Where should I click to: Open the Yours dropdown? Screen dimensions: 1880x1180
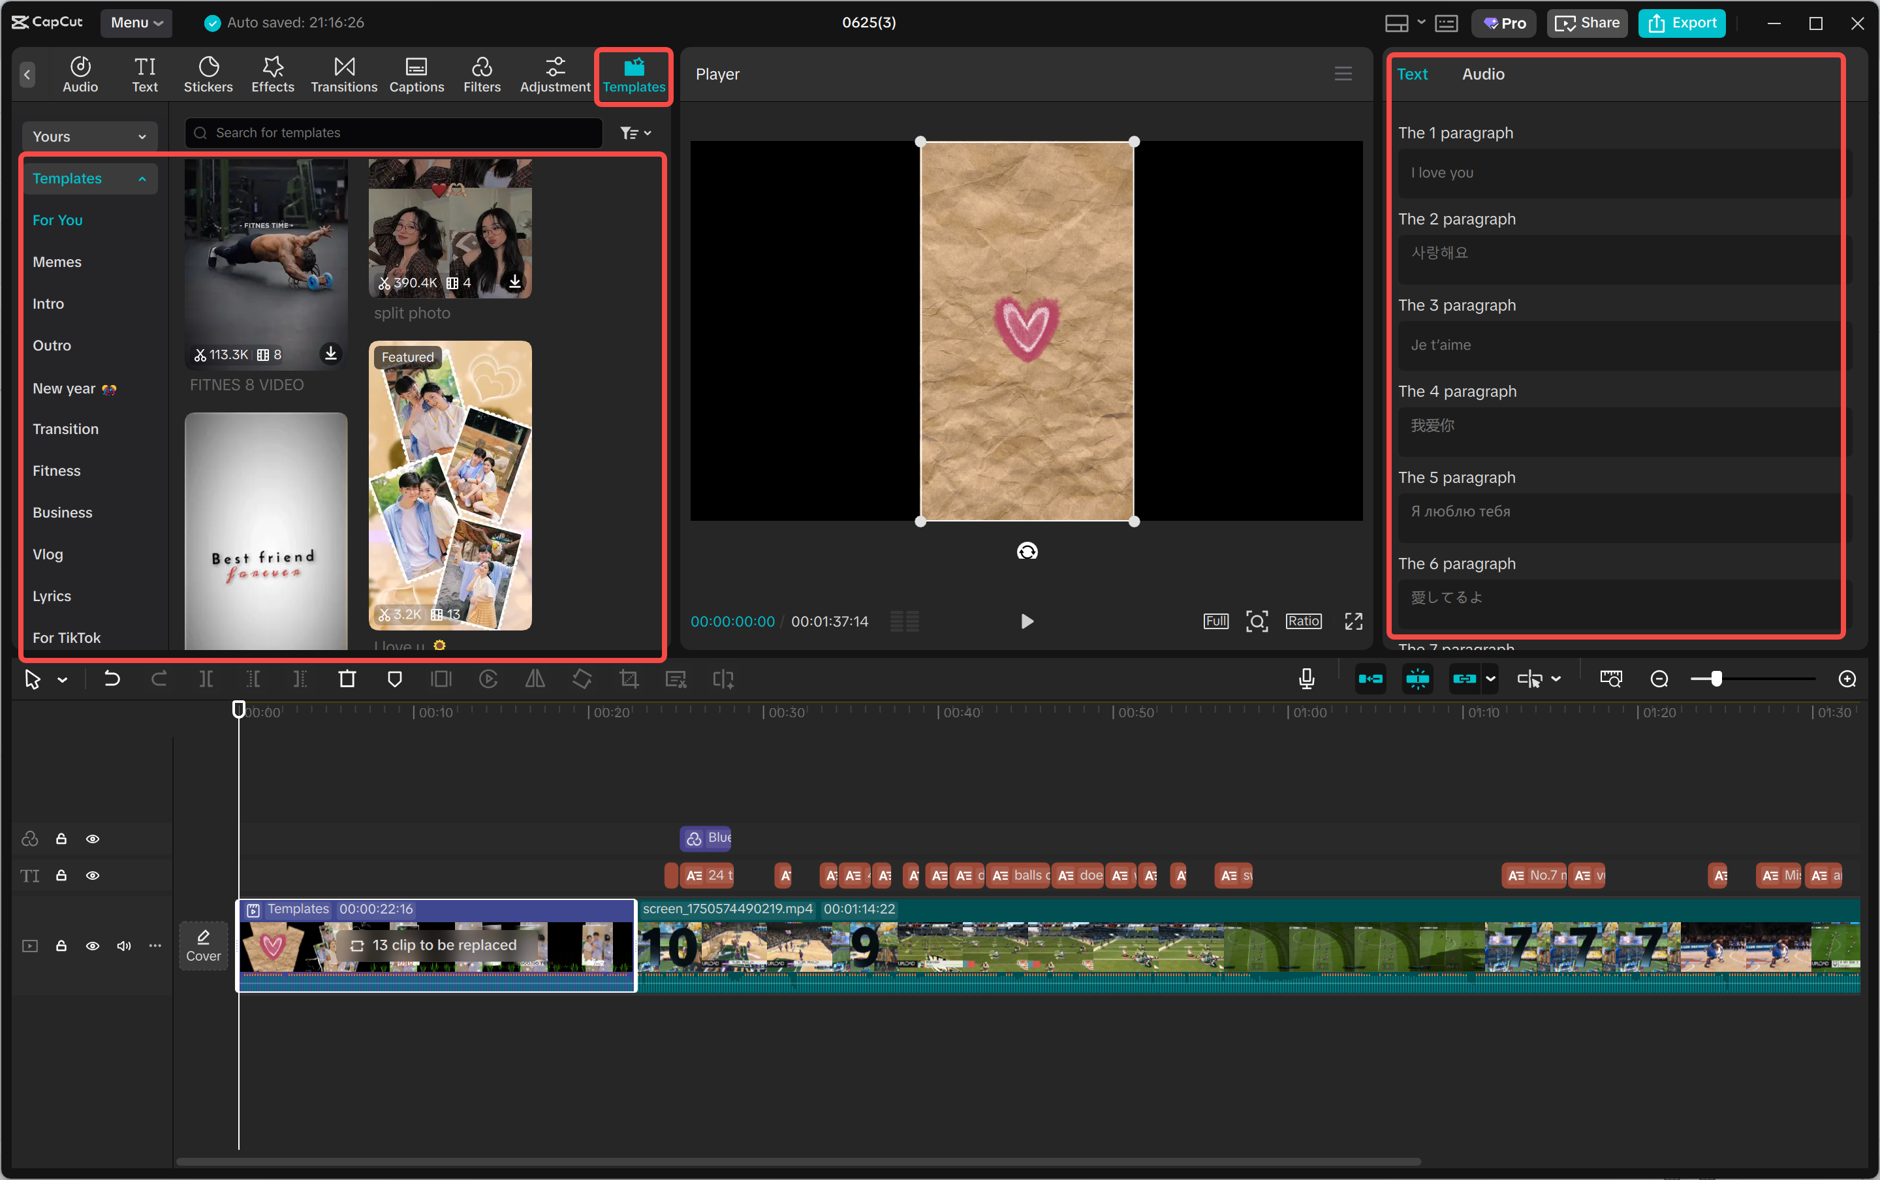click(89, 136)
